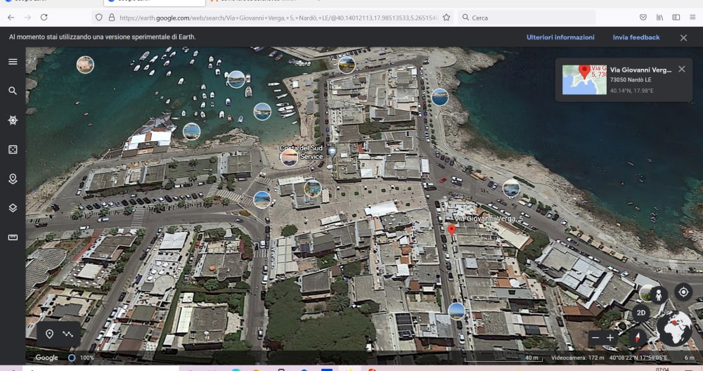703x371 pixels.
Task: Bookmark this page with the star
Action: tap(446, 18)
